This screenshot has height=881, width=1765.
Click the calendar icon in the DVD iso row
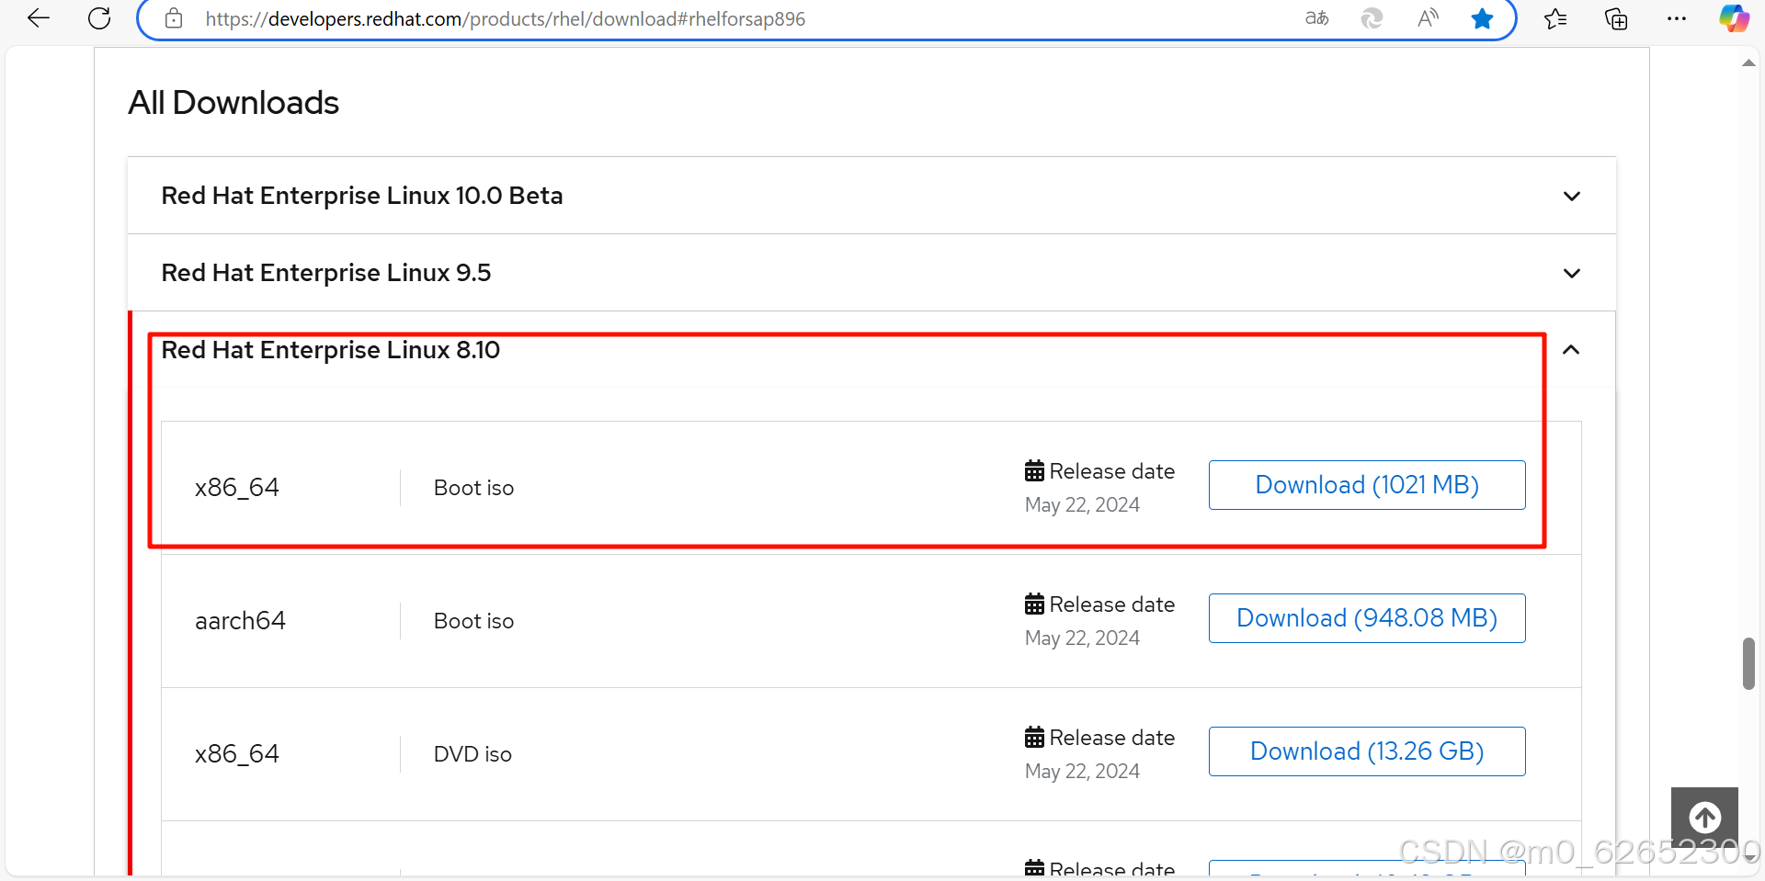tap(1034, 738)
